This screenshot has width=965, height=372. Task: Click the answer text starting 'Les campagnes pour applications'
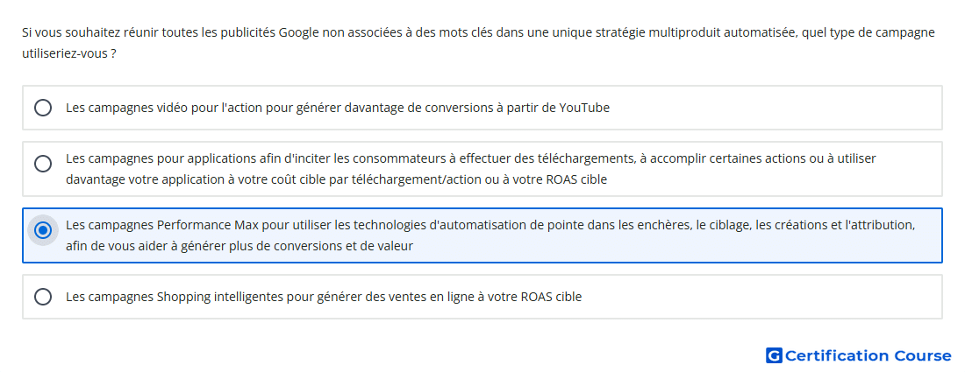(x=471, y=169)
